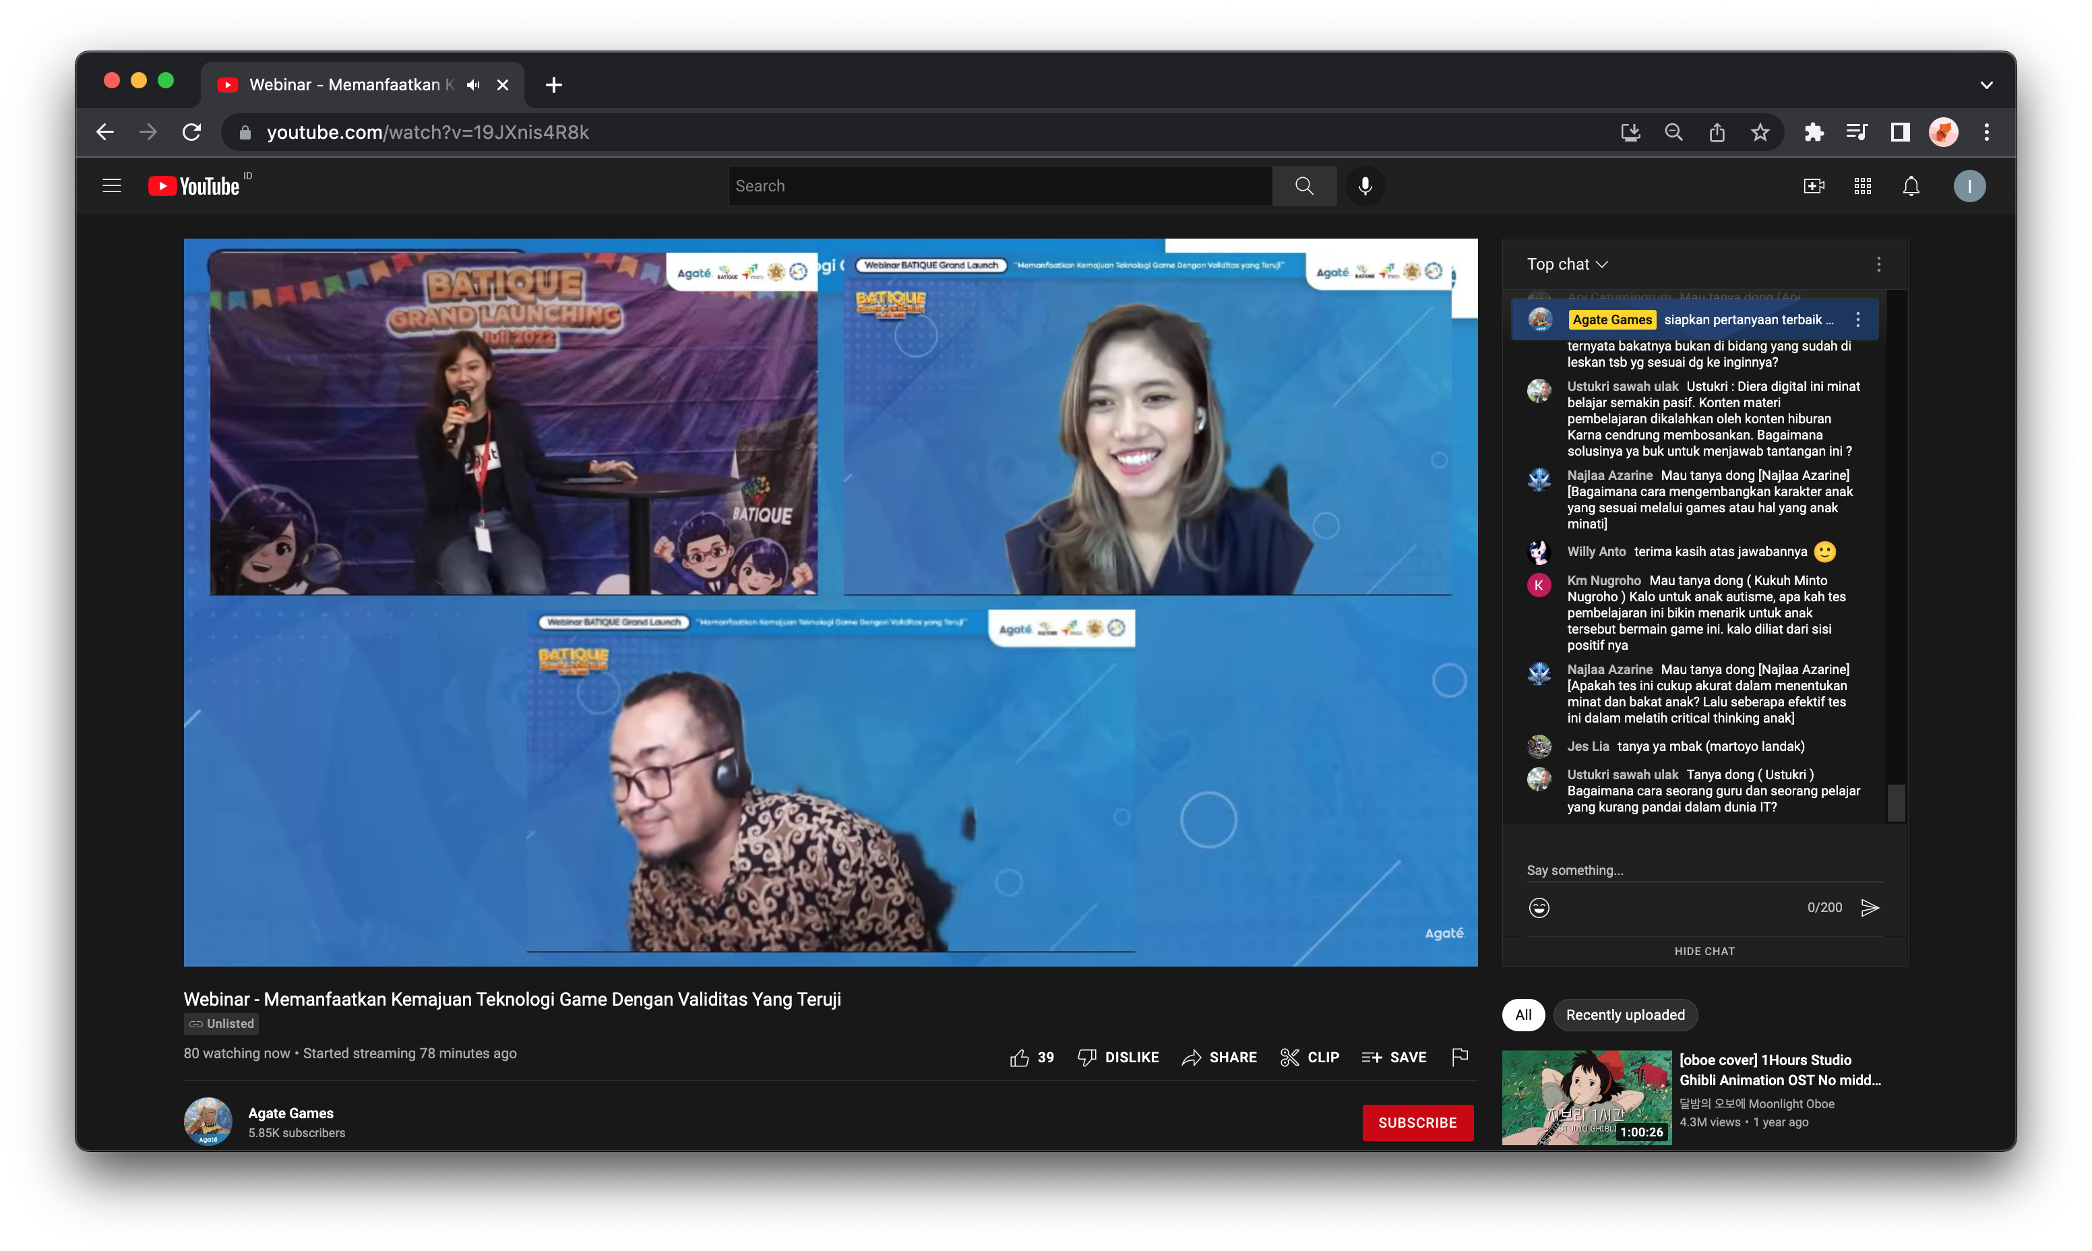Start voice search with microphone icon
The height and width of the screenshot is (1251, 2092).
pos(1365,185)
